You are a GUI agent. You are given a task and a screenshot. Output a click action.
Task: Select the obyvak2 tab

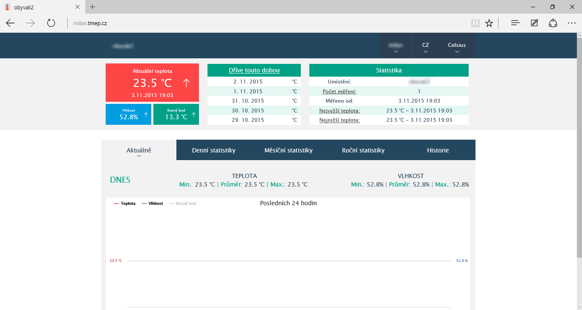(43, 7)
